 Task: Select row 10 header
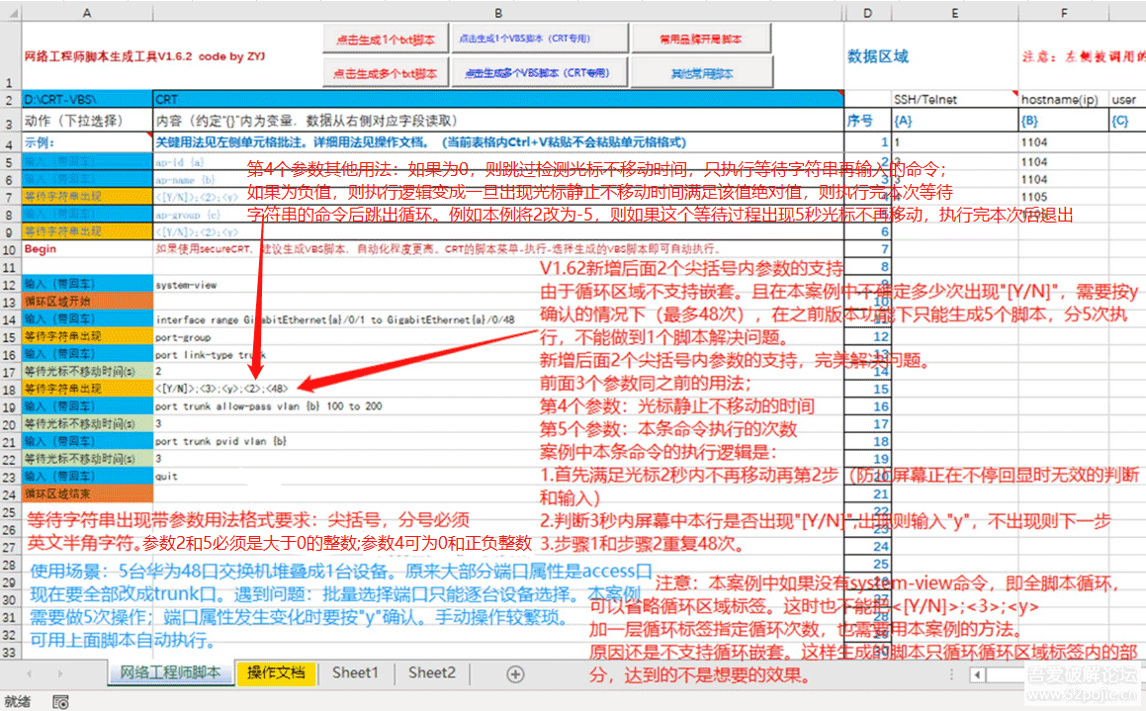pos(10,249)
